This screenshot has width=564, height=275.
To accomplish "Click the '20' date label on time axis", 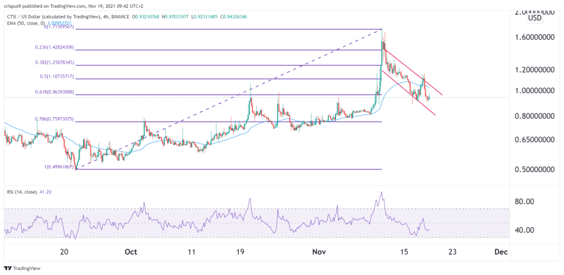I will [64, 252].
